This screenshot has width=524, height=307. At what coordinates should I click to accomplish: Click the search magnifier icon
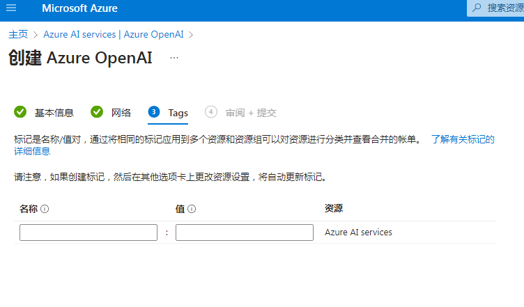(477, 8)
